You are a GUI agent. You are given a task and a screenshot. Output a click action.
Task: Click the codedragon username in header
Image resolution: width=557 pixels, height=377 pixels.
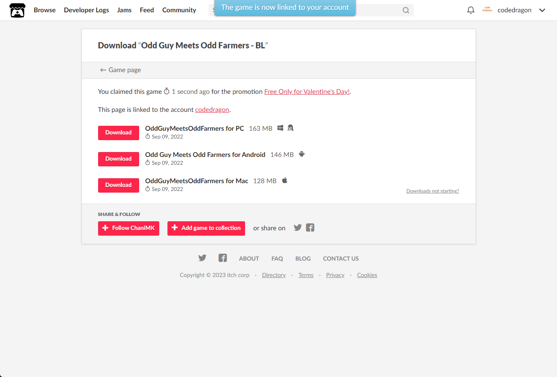click(x=514, y=10)
